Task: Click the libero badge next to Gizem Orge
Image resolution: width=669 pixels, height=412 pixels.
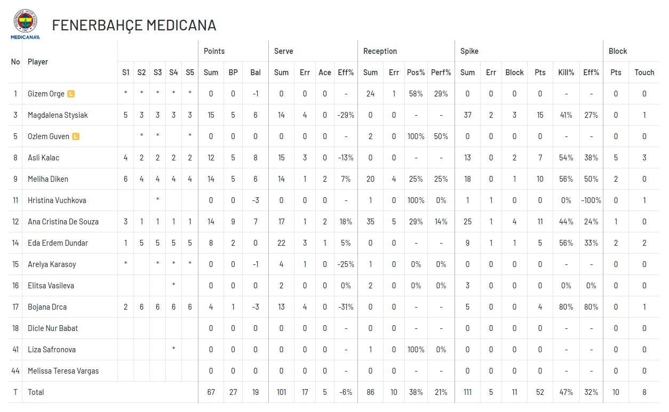Action: point(71,94)
